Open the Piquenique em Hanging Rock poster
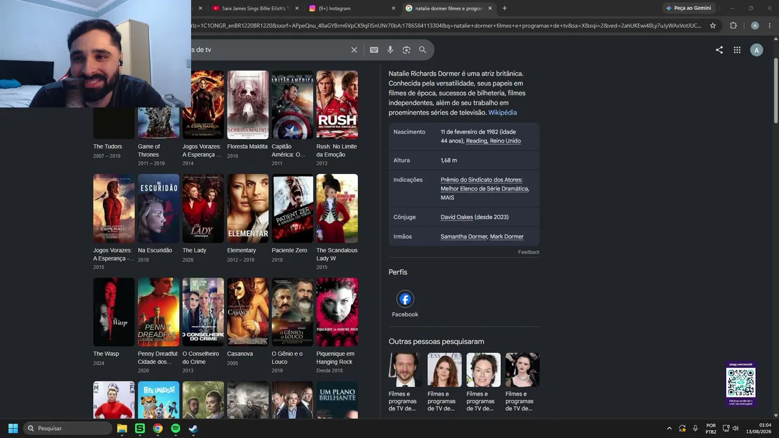Viewport: 779px width, 438px height. pos(337,312)
